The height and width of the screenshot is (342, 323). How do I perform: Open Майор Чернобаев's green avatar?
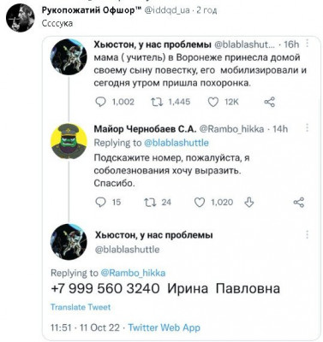click(69, 141)
